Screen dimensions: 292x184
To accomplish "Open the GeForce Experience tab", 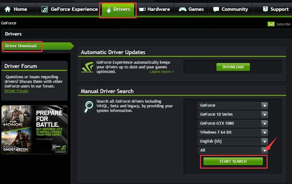I will (69, 9).
